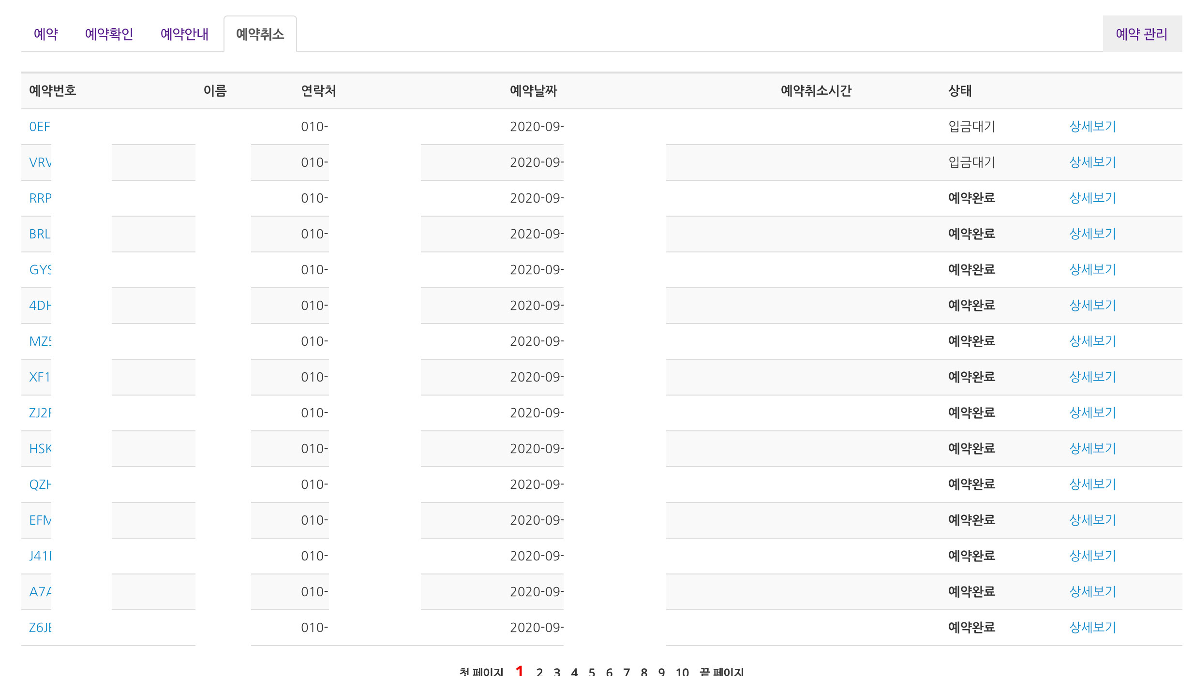View 상세보기 for the MZ5 row

[1092, 341]
